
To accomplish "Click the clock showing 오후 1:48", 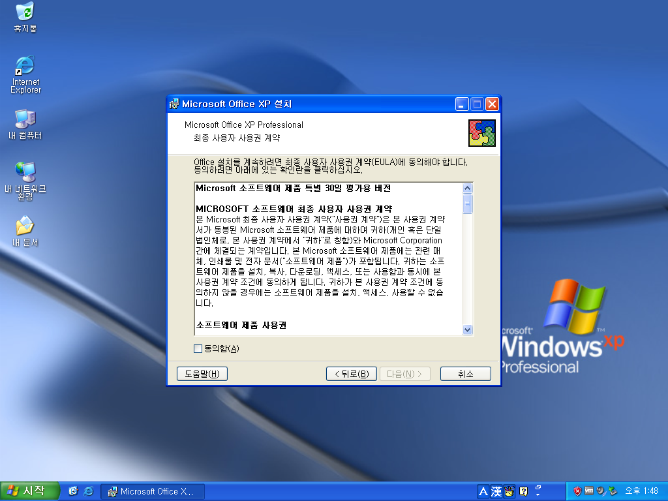I will pos(641,491).
